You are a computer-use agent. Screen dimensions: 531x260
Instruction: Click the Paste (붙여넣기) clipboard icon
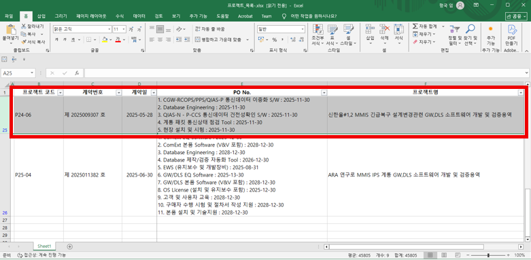tap(10, 30)
